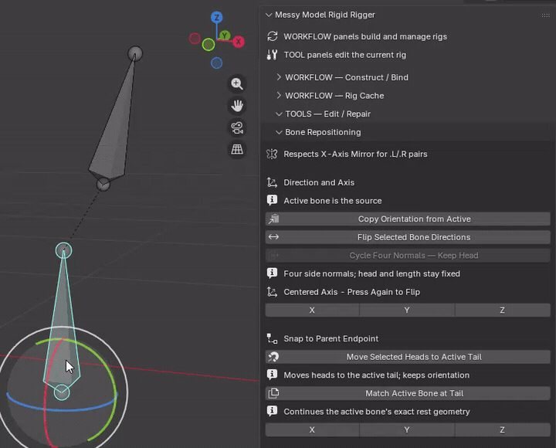Click 'WORKFLOW panels build and manage rigs' text
The image size is (556, 448).
click(x=365, y=36)
